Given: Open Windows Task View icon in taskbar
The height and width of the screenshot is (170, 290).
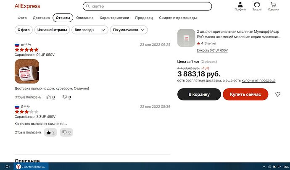Looking at the screenshot, I should click(8, 167).
